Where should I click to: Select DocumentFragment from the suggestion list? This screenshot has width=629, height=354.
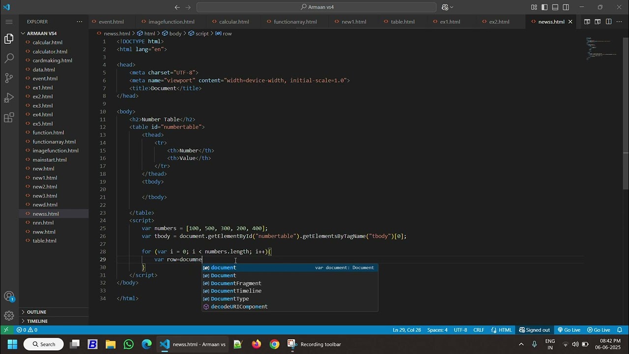(236, 283)
